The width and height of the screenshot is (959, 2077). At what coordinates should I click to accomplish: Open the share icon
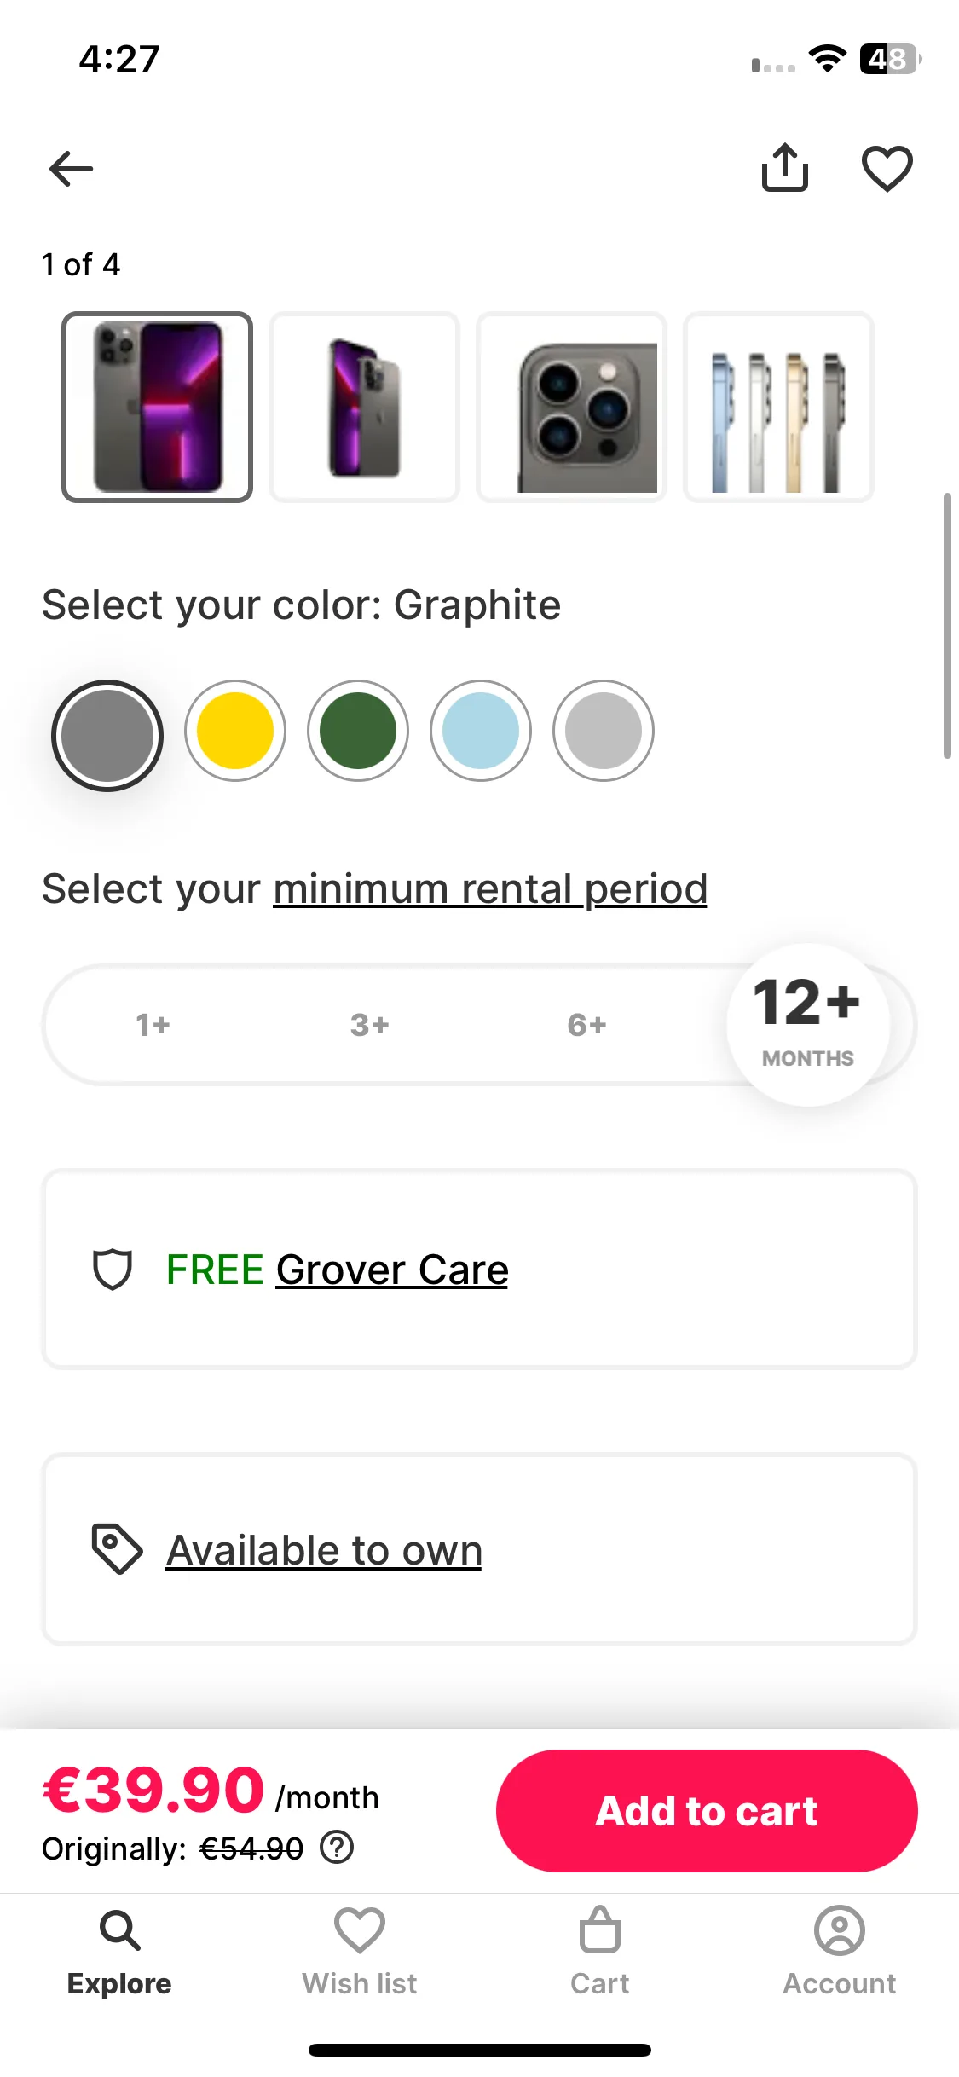(784, 167)
